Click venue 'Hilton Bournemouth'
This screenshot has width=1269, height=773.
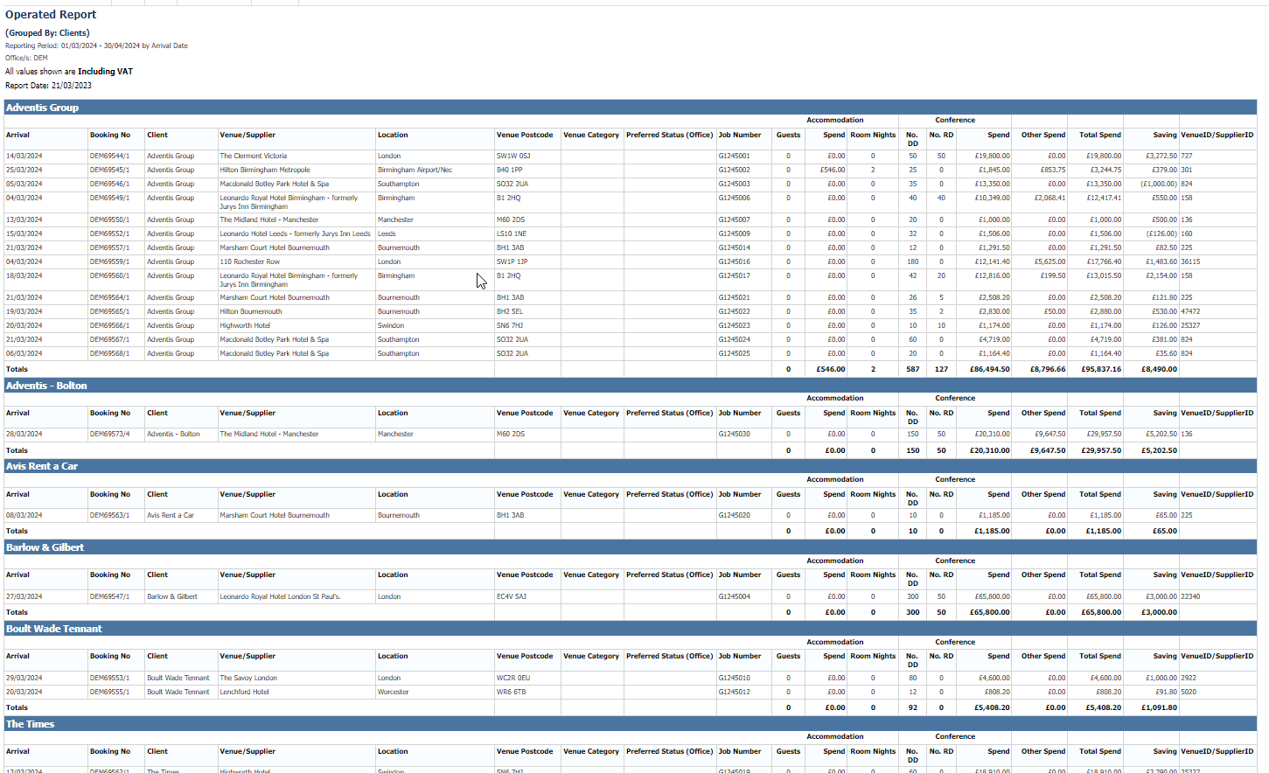click(250, 311)
